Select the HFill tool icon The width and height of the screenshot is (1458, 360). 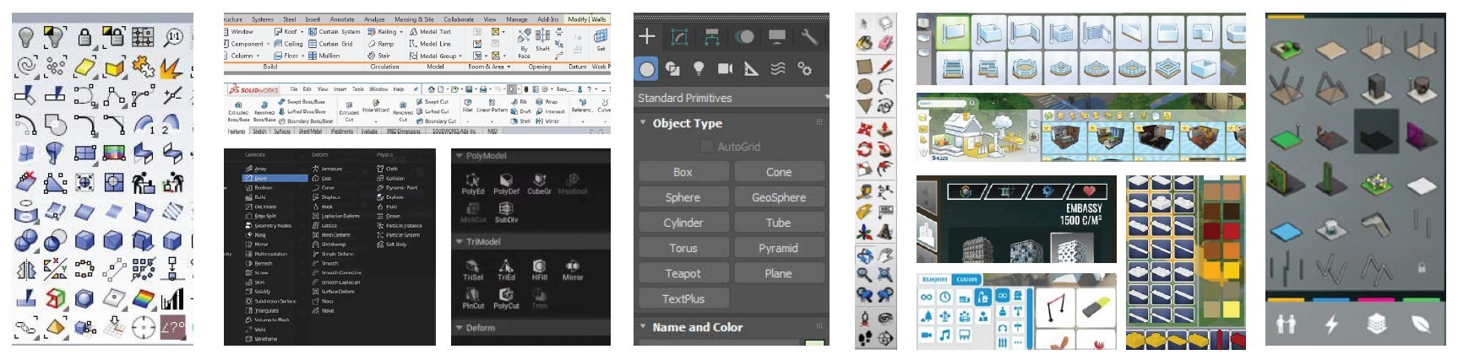(x=539, y=270)
